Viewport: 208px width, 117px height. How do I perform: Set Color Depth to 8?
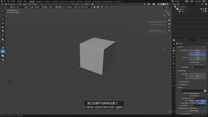point(193,103)
